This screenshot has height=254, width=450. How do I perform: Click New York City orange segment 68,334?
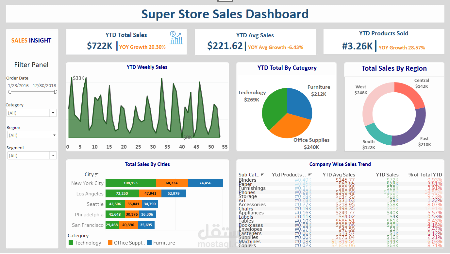click(x=172, y=183)
